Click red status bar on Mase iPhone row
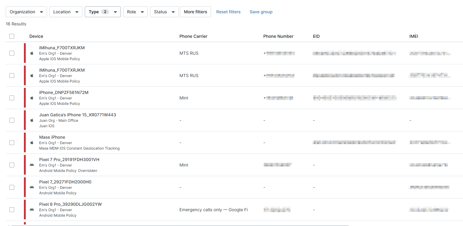Screen dimensions: 463x226 point(25,143)
